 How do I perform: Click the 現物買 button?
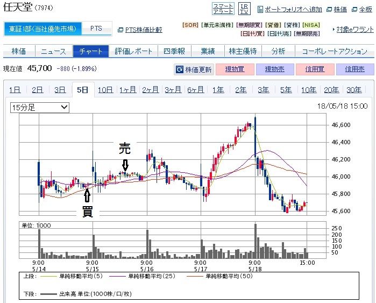[235, 69]
